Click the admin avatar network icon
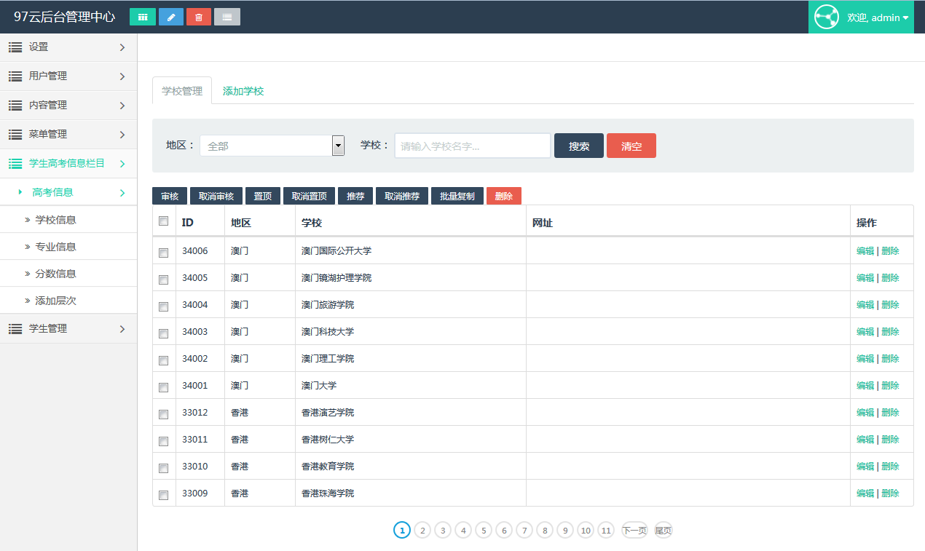 tap(827, 17)
